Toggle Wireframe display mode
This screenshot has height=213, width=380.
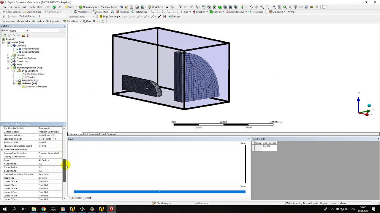point(81,12)
